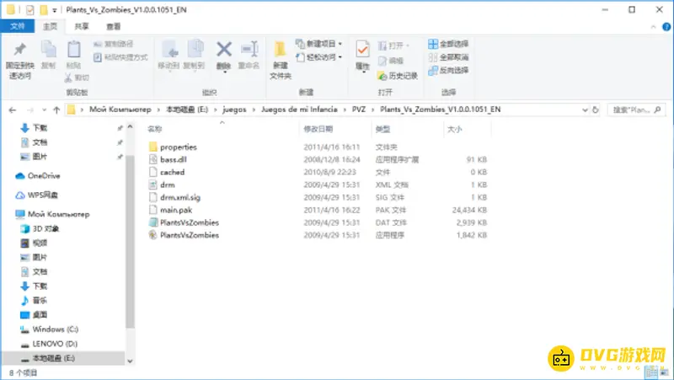Go back with the left arrow

click(13, 110)
